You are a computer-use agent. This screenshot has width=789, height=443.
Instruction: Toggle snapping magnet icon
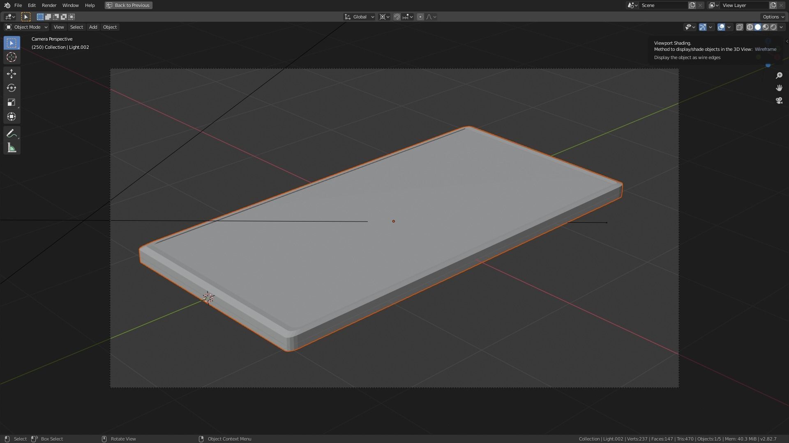point(397,17)
